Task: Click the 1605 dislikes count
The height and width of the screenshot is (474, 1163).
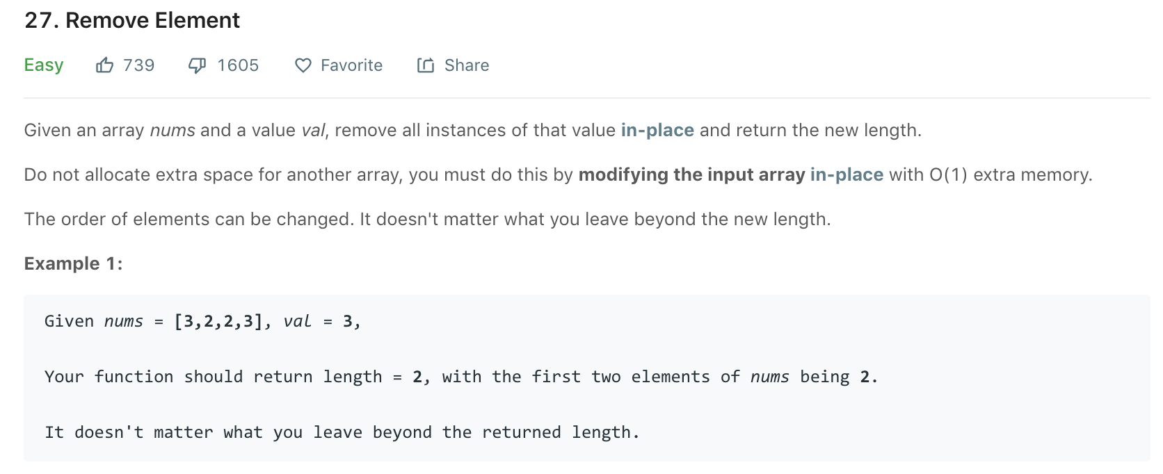Action: (x=238, y=65)
